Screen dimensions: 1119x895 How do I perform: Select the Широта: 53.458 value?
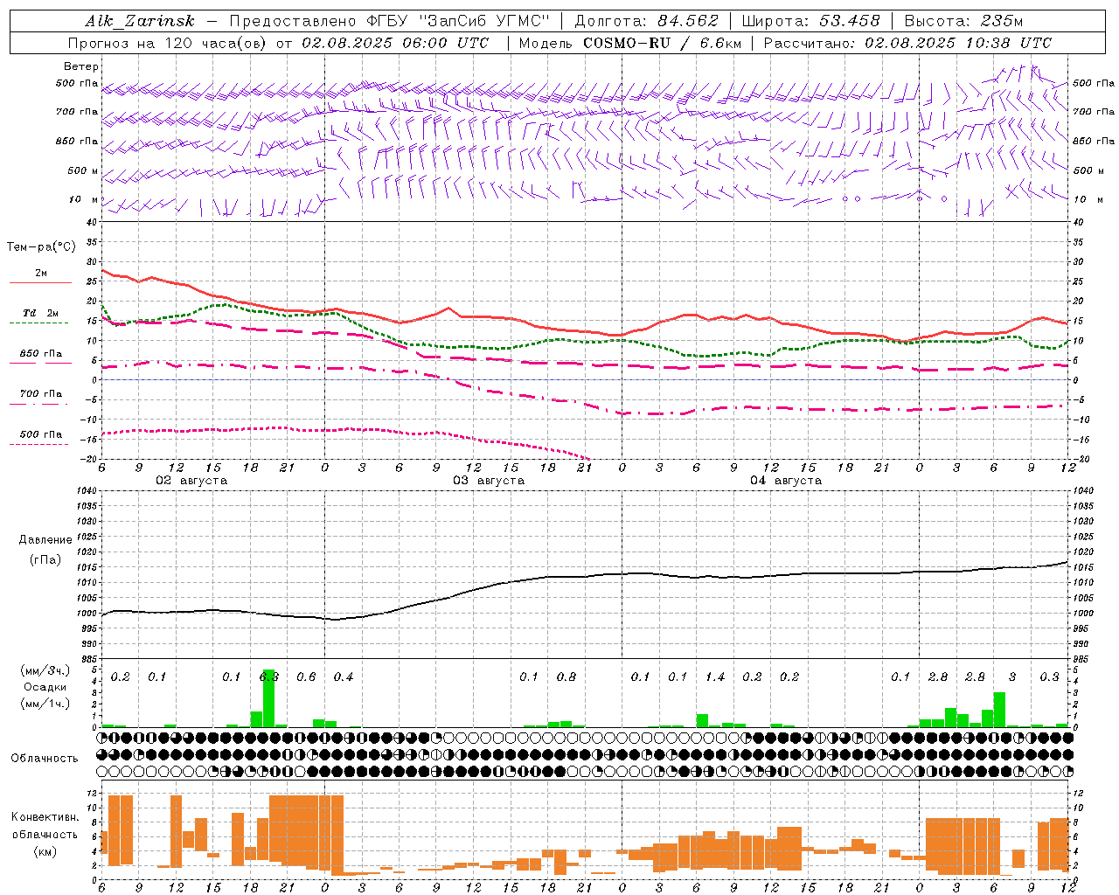pyautogui.click(x=810, y=21)
